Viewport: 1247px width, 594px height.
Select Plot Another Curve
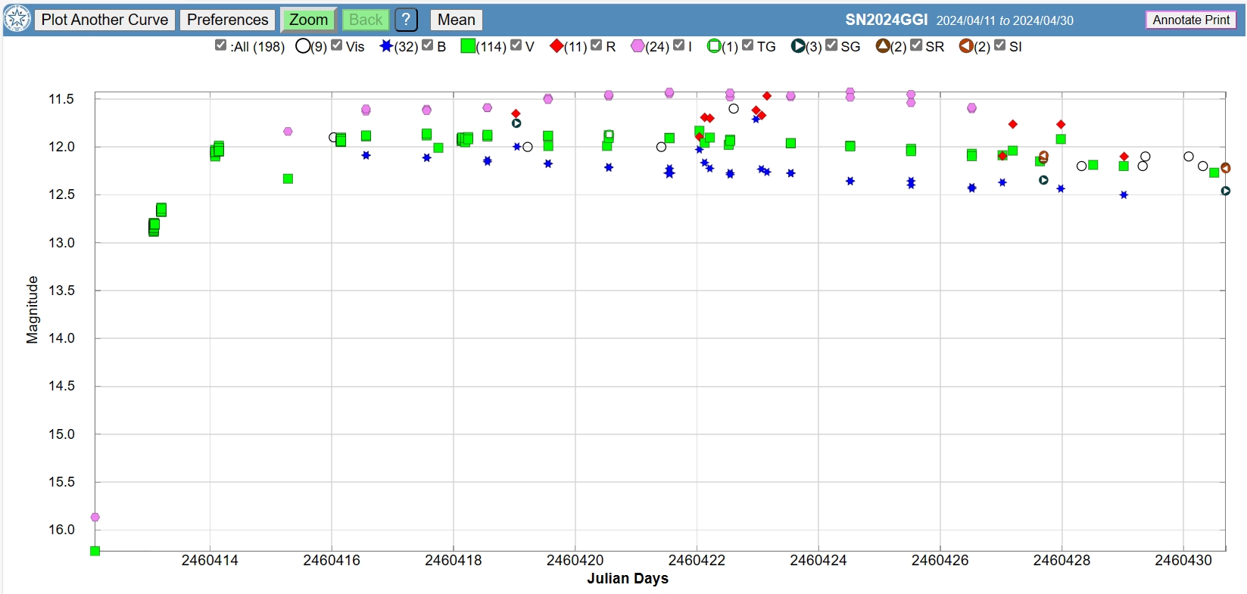tap(104, 20)
